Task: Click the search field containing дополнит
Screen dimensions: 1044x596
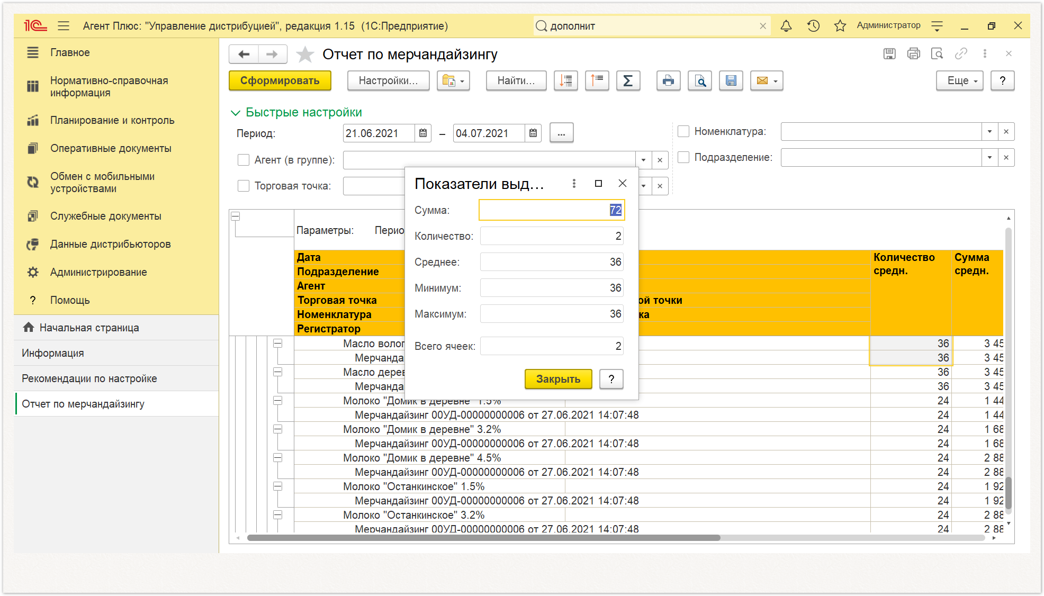Action: point(651,26)
